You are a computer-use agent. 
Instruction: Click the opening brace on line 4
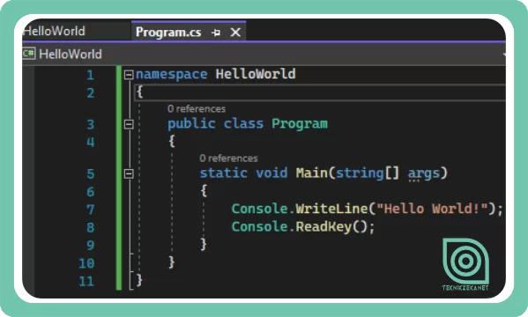tap(172, 141)
